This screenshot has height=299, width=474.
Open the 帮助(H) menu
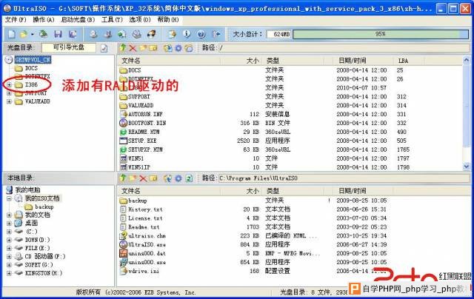[x=168, y=20]
